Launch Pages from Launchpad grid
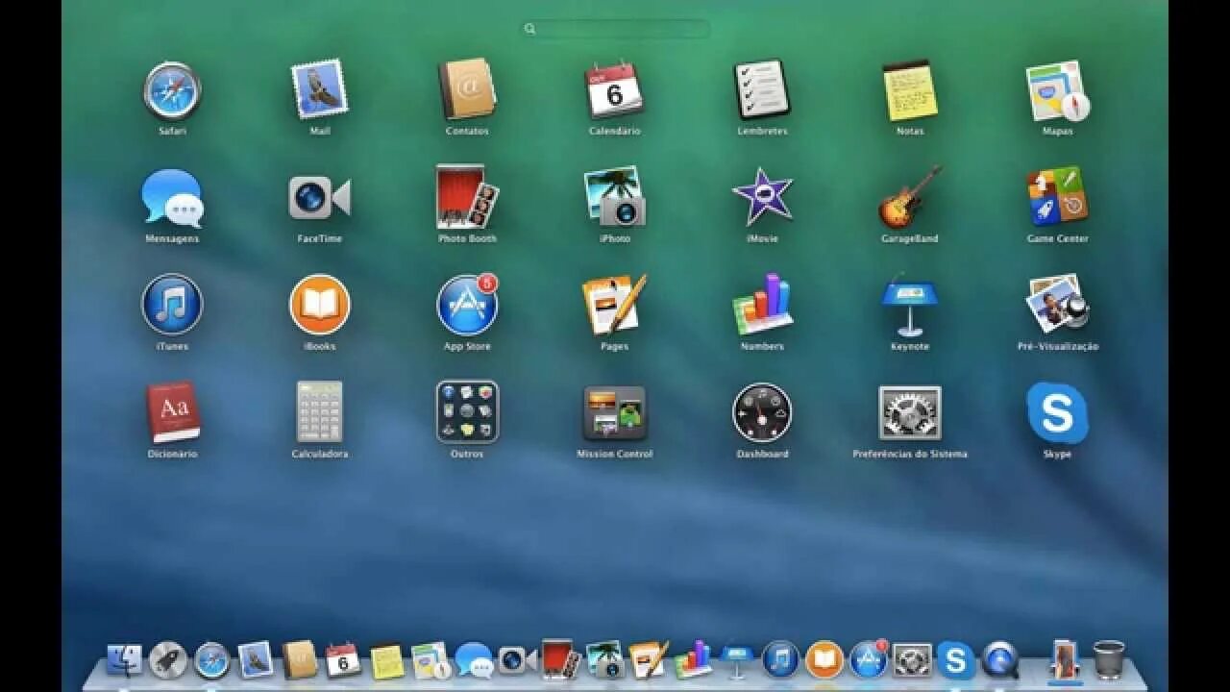 click(615, 305)
